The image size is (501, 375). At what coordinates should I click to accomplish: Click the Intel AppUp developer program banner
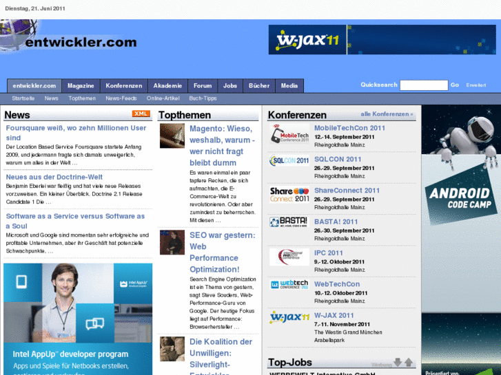click(x=78, y=319)
